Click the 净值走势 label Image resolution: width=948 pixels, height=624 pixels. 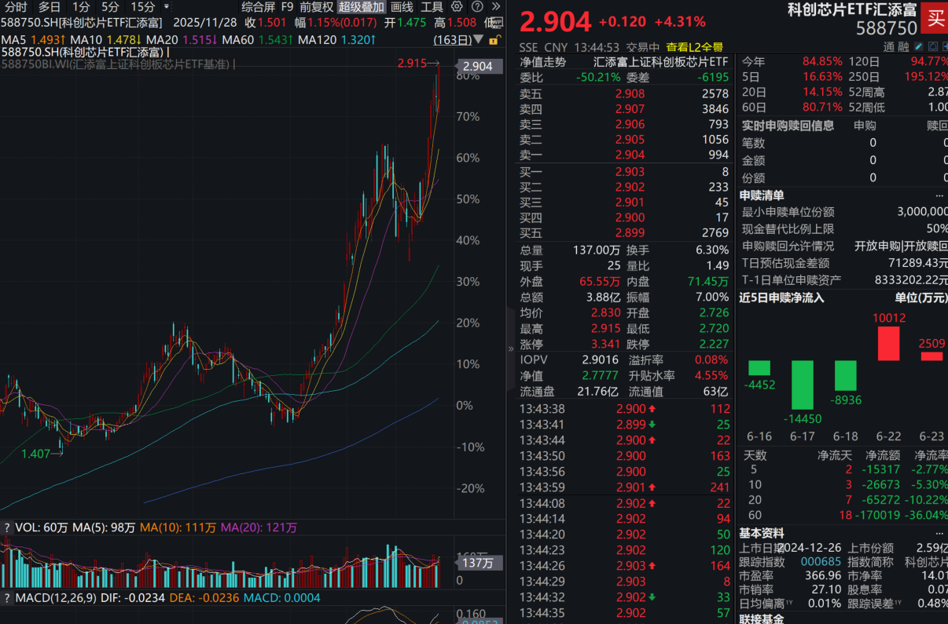pos(542,62)
